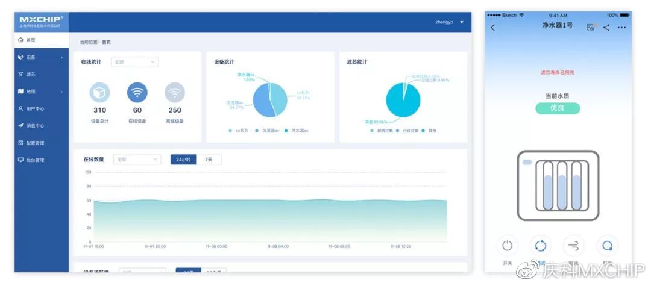Click the offline devices icon
This screenshot has width=651, height=286.
pos(175,93)
